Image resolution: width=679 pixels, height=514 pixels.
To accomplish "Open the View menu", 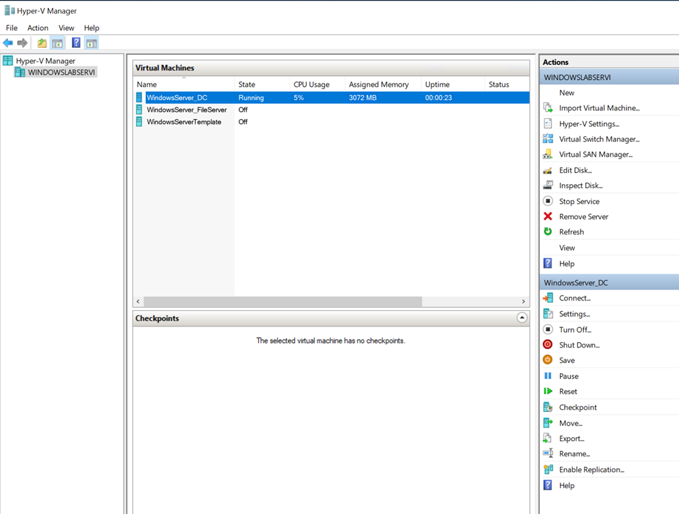I will pos(66,27).
